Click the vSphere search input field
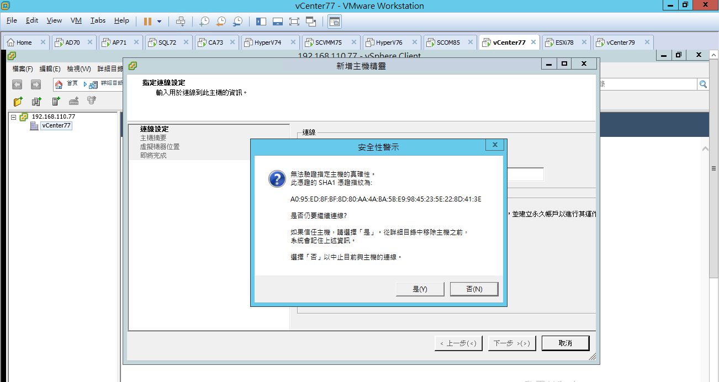This screenshot has height=382, width=719. 648,84
